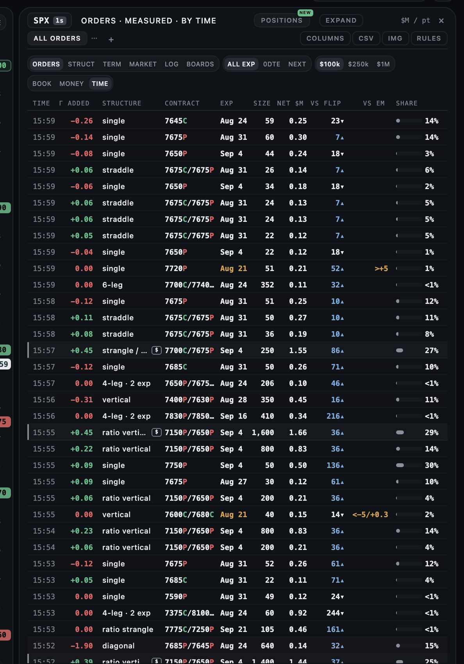The height and width of the screenshot is (664, 464).
Task: Sort by the VS EM column header
Action: click(374, 103)
